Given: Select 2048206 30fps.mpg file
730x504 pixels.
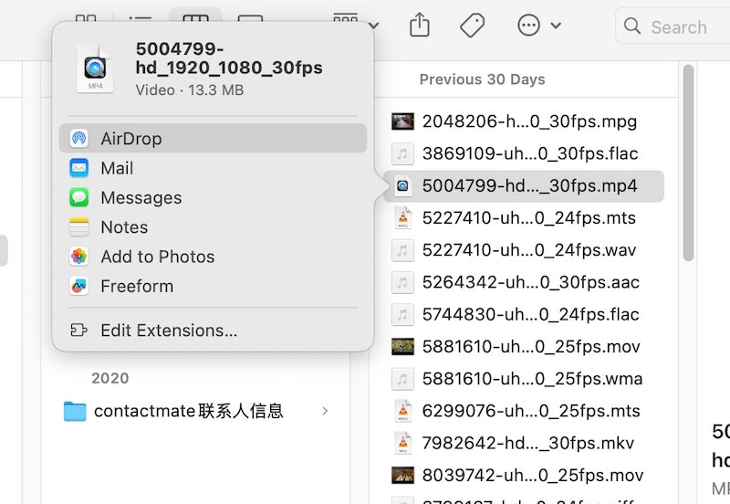Looking at the screenshot, I should (x=528, y=121).
